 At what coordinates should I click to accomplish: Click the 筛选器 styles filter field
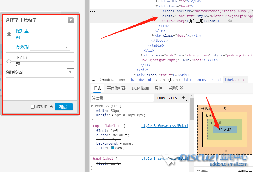[x=122, y=98]
